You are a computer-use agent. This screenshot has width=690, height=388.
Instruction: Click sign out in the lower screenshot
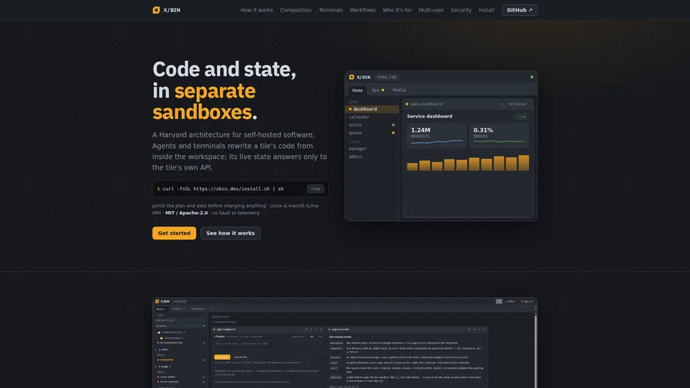[x=527, y=301]
